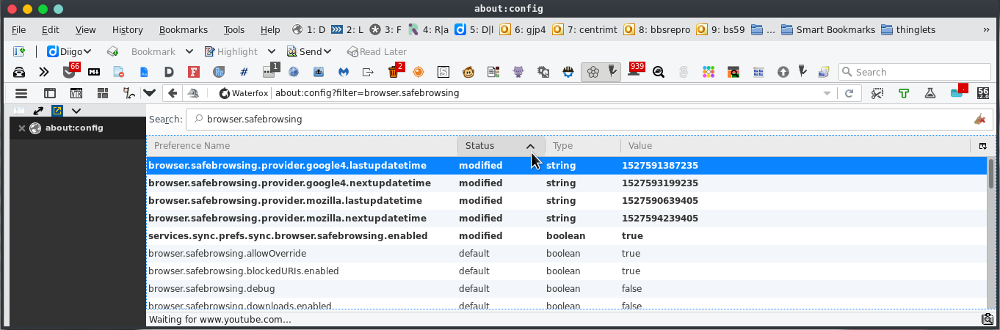Open the '7: centrimt' bookmark
1000x330 pixels.
pyautogui.click(x=584, y=30)
